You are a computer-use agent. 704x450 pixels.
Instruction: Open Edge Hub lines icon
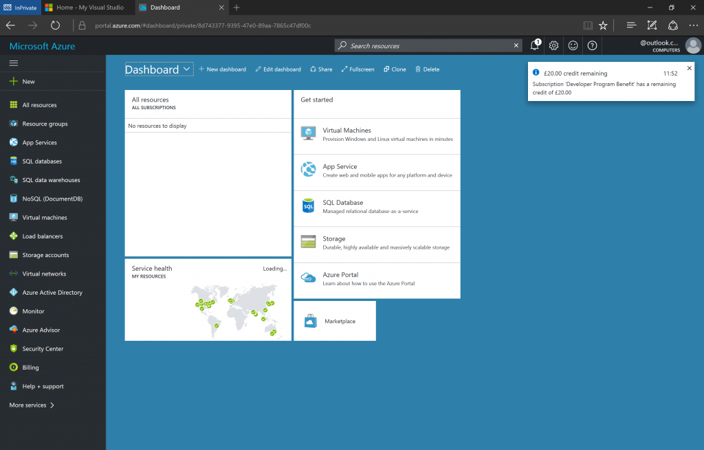[631, 25]
